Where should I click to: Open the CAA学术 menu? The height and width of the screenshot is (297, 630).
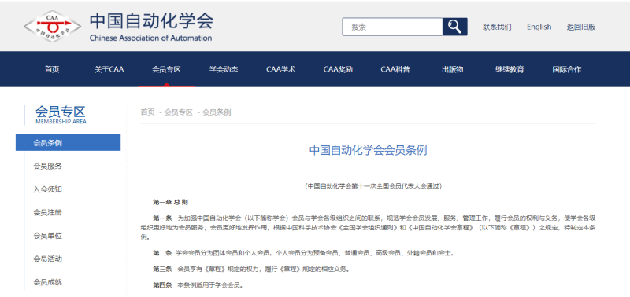[x=281, y=69]
